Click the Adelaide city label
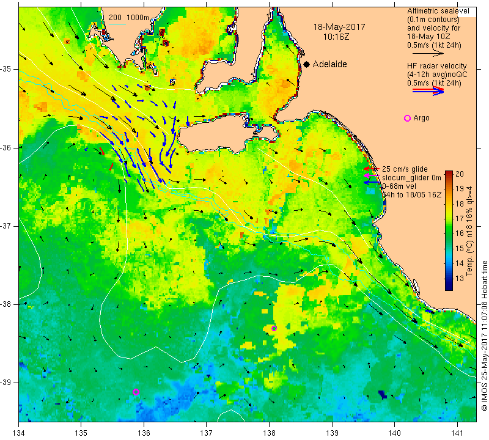The image size is (489, 440). [329, 64]
